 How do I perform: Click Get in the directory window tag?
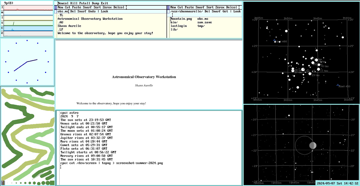point(225,11)
